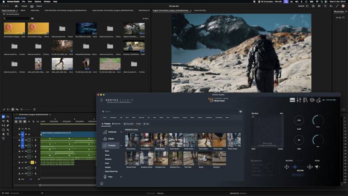Select the Razor tool in Premiere toolbar
The height and width of the screenshot is (196, 348).
pos(8,121)
